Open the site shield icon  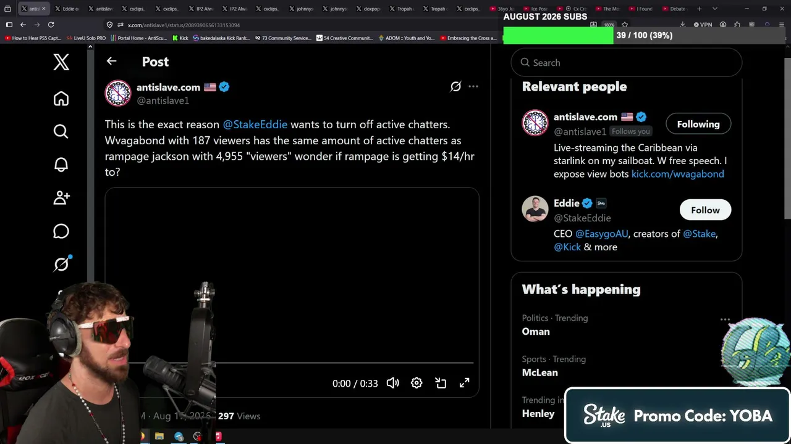[x=109, y=25]
